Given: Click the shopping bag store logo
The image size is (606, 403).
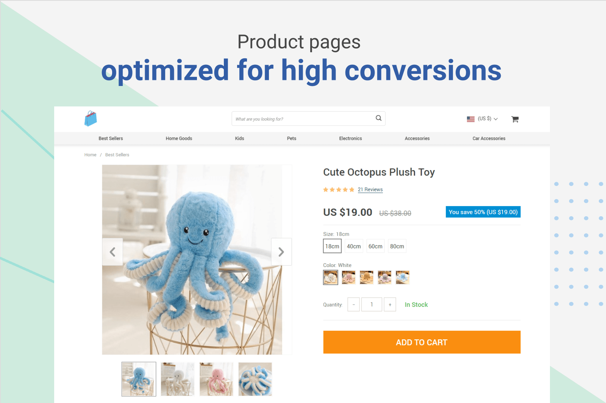Looking at the screenshot, I should [x=91, y=119].
